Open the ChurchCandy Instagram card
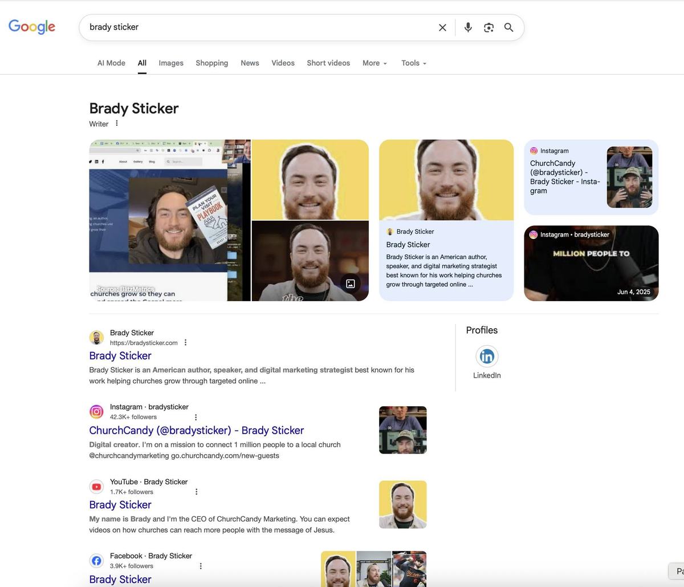The height and width of the screenshot is (587, 684). [591, 177]
